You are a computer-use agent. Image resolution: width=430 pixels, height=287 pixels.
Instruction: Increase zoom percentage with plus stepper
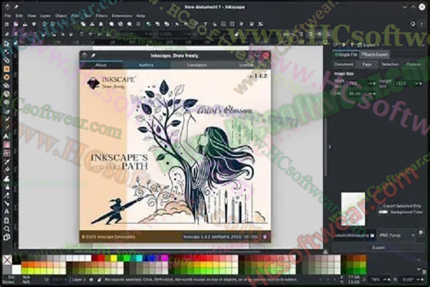pyautogui.click(x=389, y=280)
